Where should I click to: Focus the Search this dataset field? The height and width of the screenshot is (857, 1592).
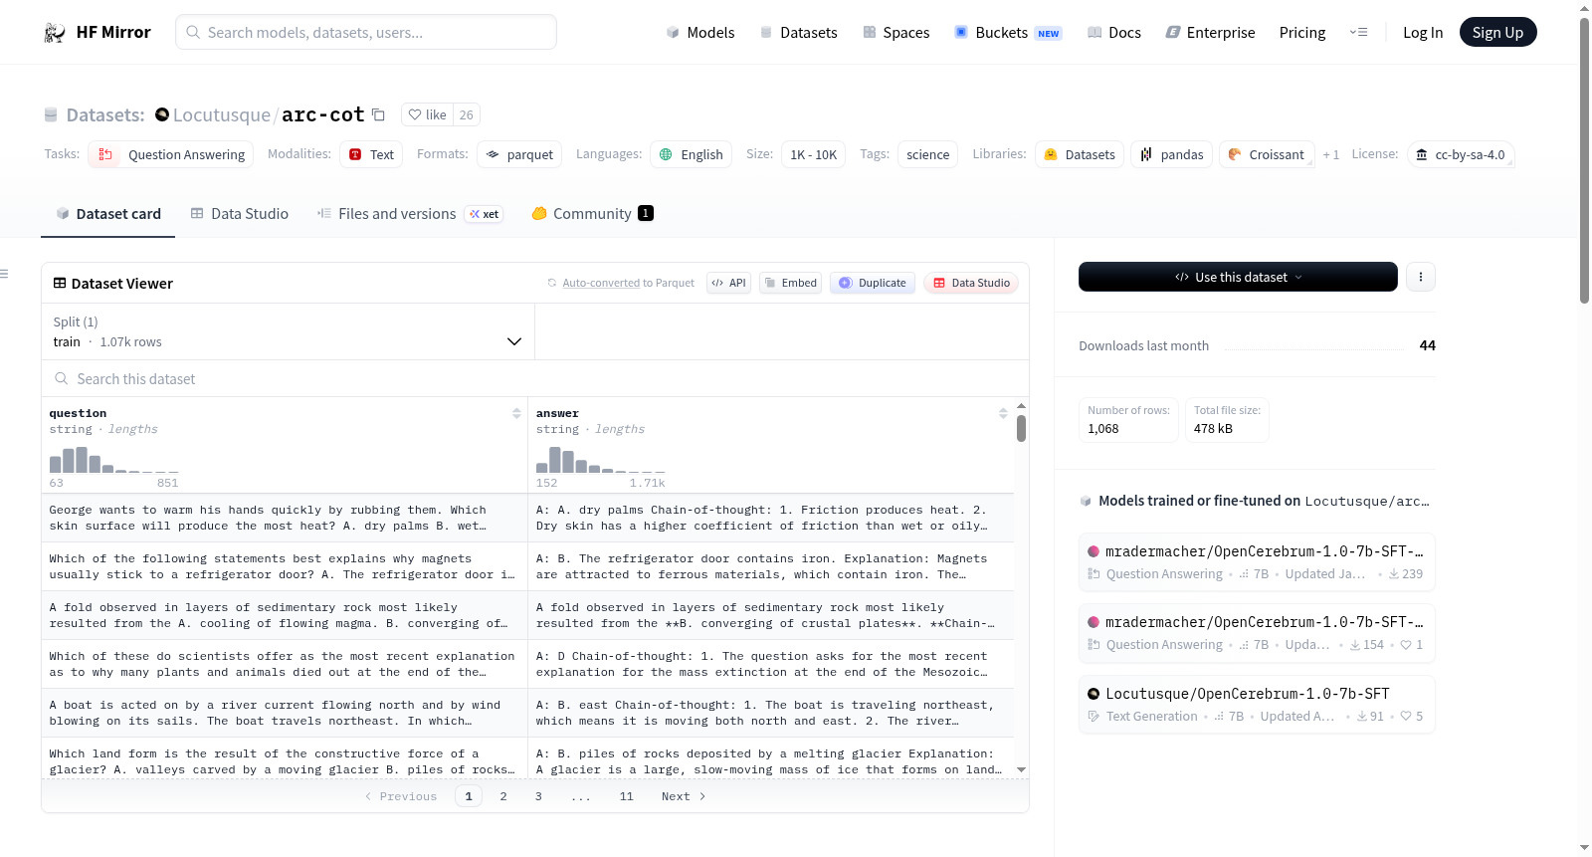(x=535, y=378)
